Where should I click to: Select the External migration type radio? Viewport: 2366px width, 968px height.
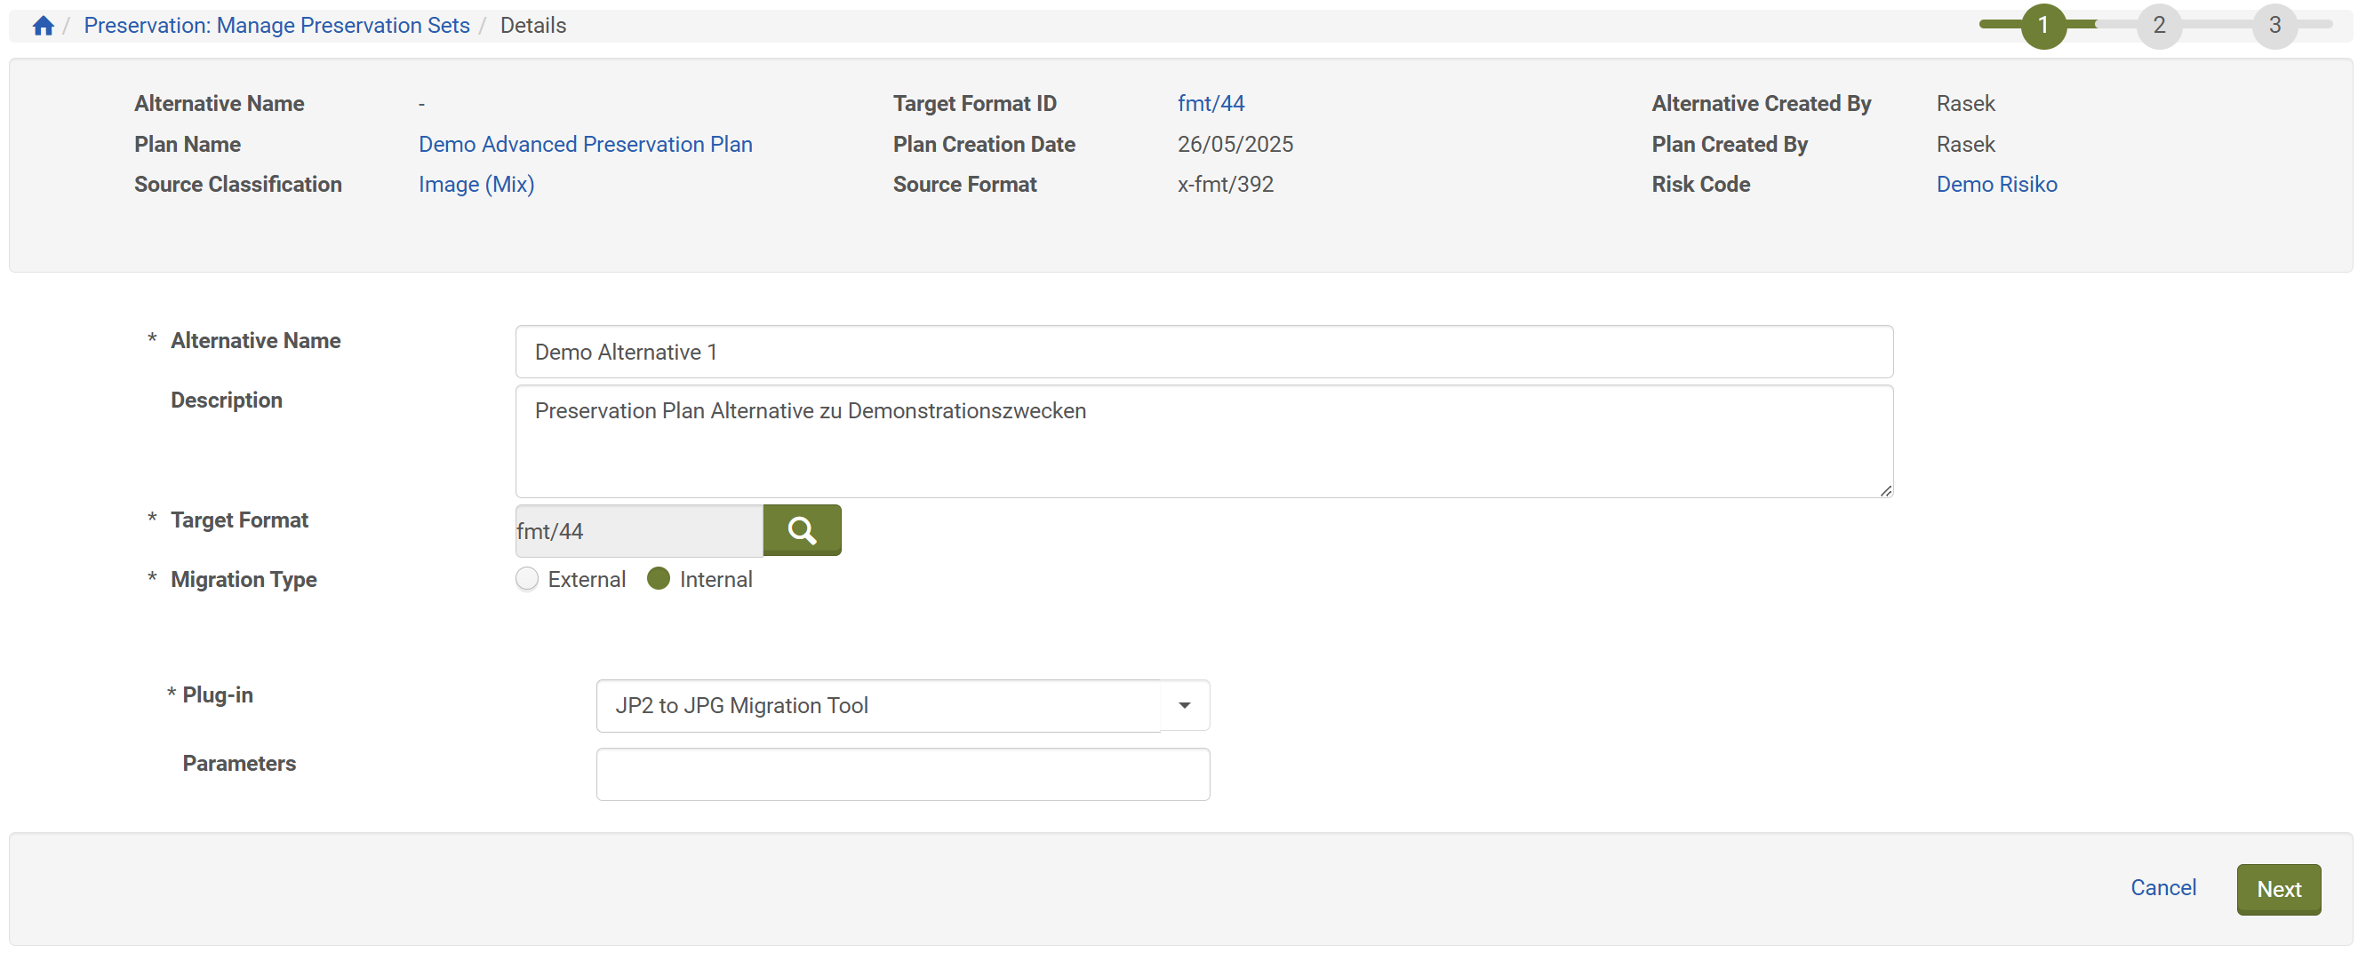click(x=526, y=579)
